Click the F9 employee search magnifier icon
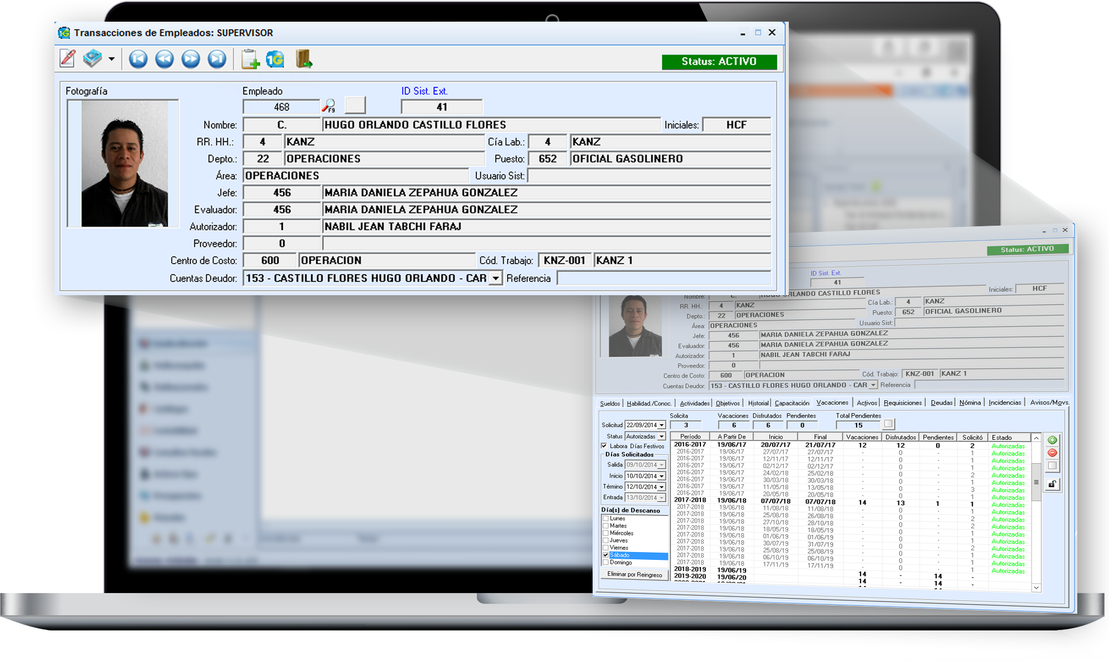 (329, 106)
